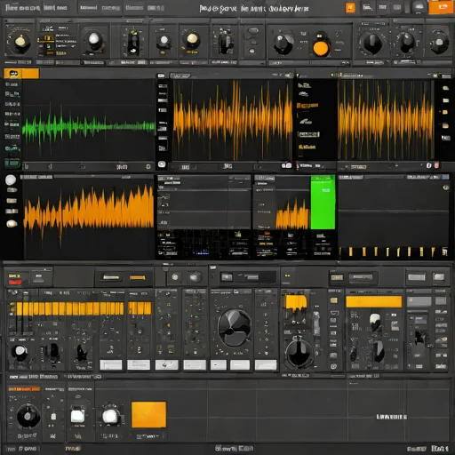The width and height of the screenshot is (455, 455).
Task: Click the black knob in the bottom-left module
Action: tap(28, 416)
